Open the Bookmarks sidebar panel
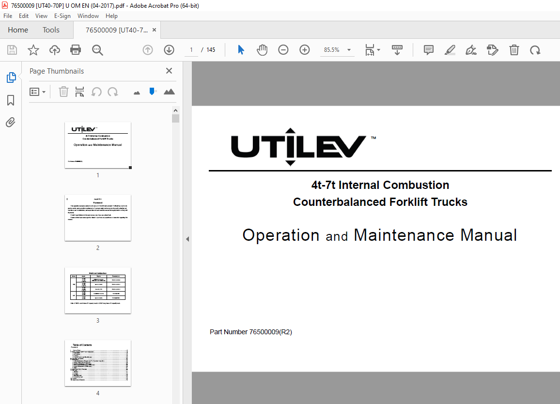This screenshot has height=404, width=560. (11, 100)
